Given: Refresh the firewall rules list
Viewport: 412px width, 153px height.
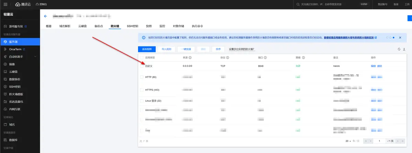Looking at the screenshot, I should coord(399,49).
